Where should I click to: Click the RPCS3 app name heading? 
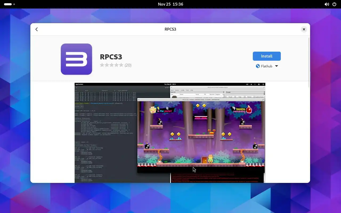pyautogui.click(x=111, y=57)
